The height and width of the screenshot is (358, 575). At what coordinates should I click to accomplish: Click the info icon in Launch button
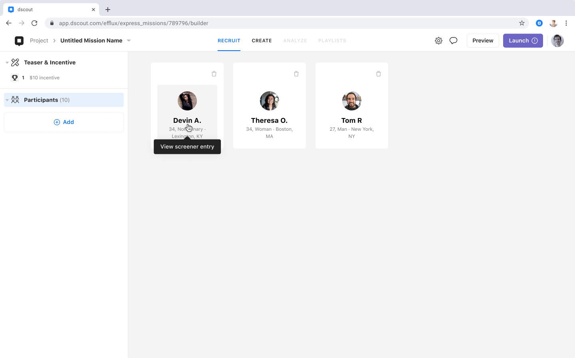535,41
